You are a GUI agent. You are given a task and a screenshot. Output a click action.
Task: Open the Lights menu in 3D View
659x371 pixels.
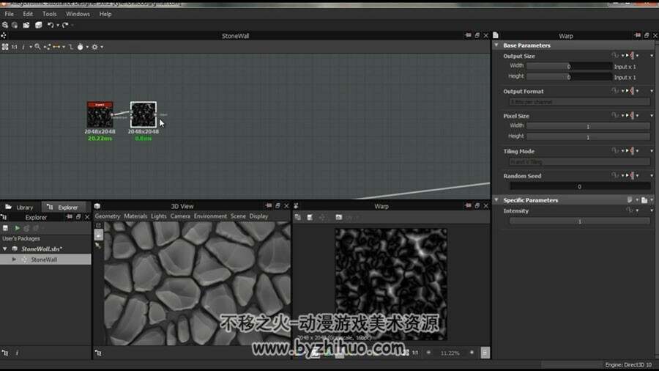tap(158, 216)
